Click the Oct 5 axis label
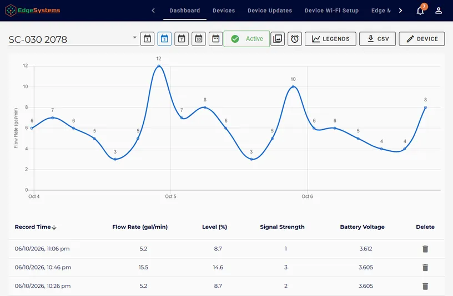This screenshot has height=296, width=453. point(170,196)
